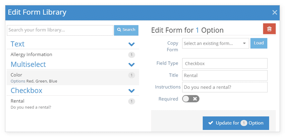Focus the form library search field
The width and height of the screenshot is (285, 137).
[x=60, y=30]
